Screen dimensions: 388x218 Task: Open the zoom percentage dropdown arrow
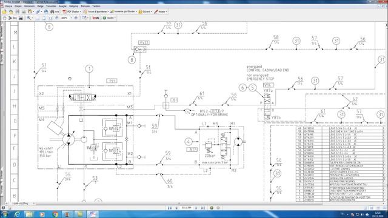pos(71,18)
